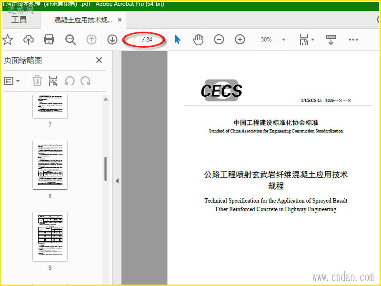Viewport: 381px width, 286px height.
Task: Zoom out with the minus button
Action: [x=219, y=40]
